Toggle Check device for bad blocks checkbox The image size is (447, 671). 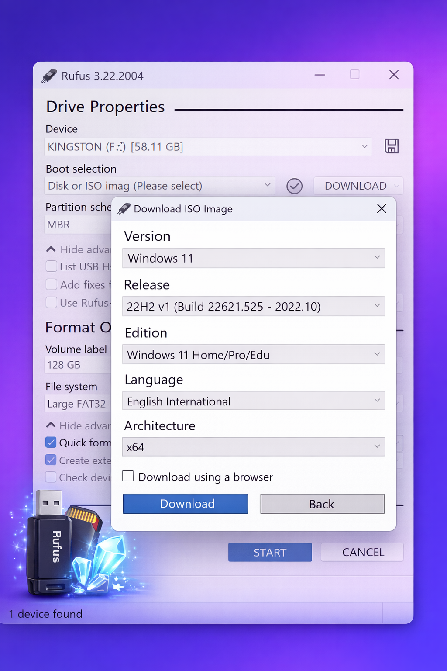(51, 477)
